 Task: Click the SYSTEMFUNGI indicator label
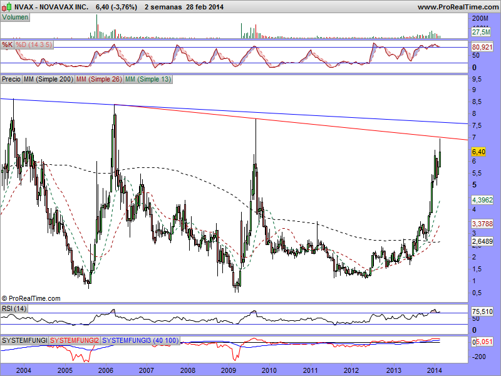[24, 340]
